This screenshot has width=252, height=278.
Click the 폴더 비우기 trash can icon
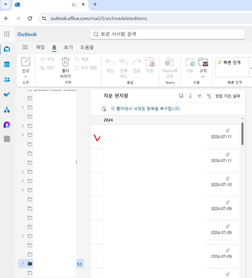click(65, 62)
